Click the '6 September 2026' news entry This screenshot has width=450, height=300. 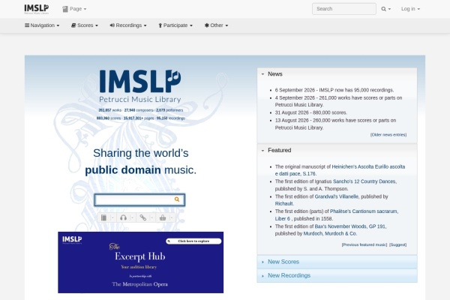coord(334,90)
